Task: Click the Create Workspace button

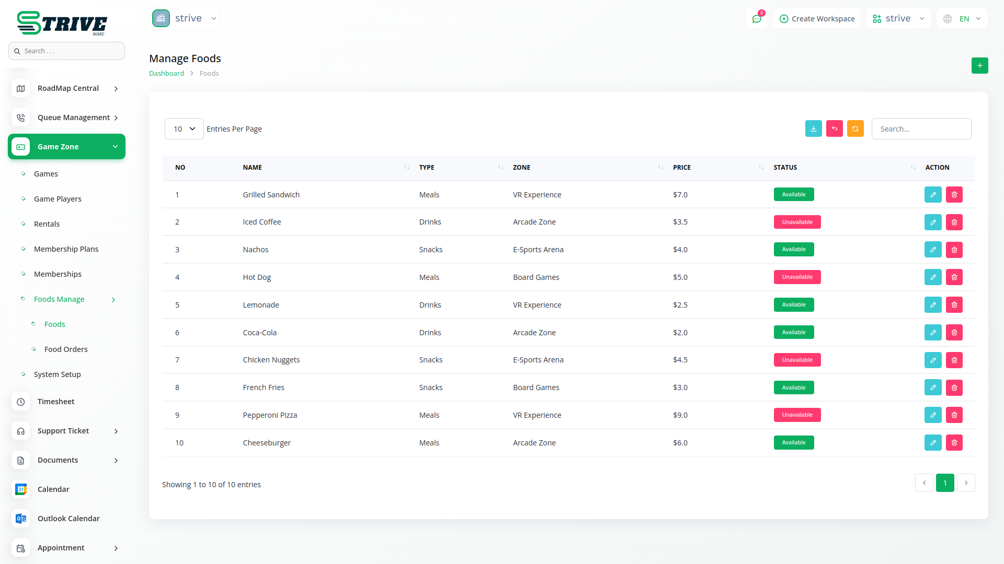Action: click(817, 19)
